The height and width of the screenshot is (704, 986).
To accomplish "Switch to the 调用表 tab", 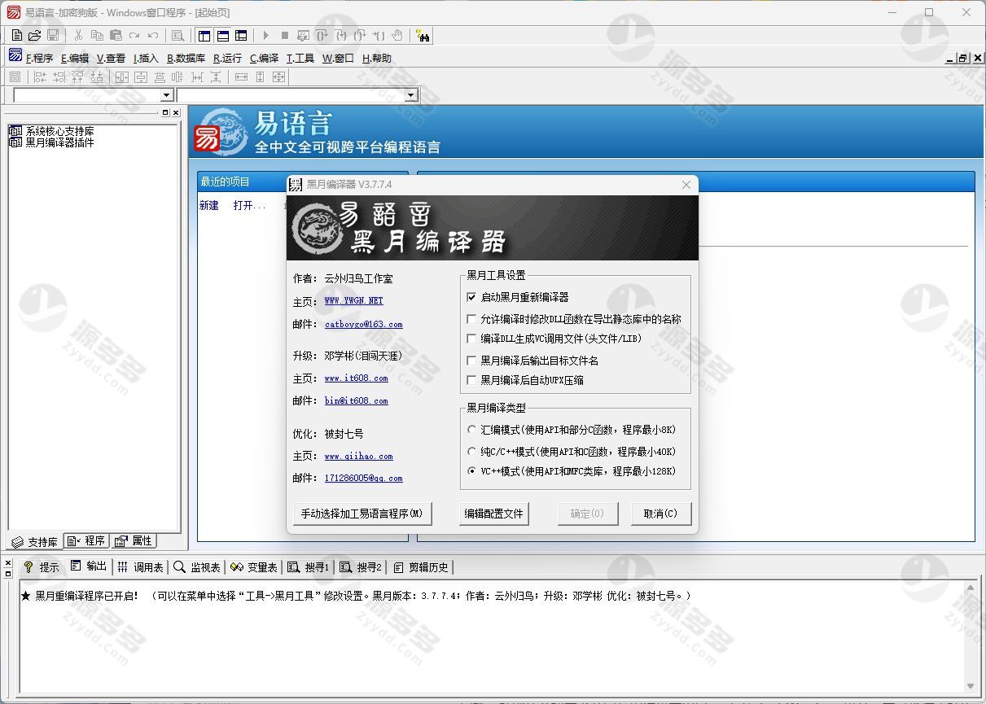I will (x=142, y=567).
